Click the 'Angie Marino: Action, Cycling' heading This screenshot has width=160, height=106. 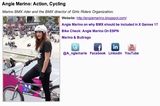tap(34, 4)
